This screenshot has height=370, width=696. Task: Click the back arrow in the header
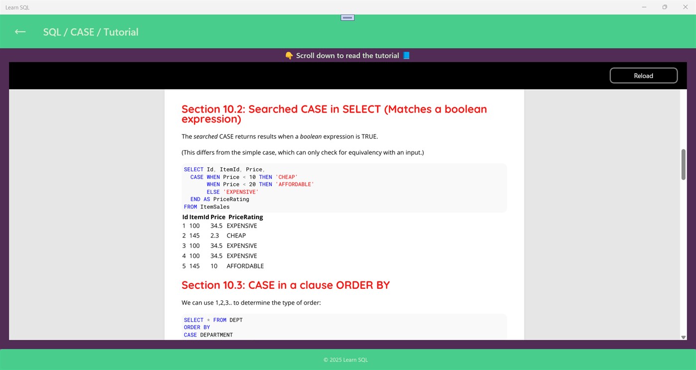point(19,31)
